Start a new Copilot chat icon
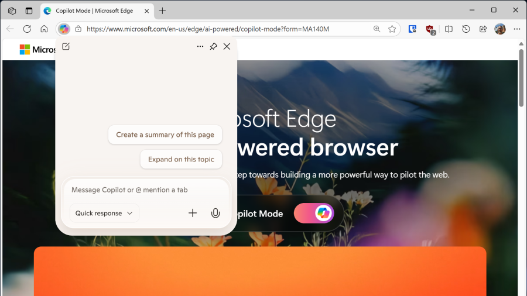Viewport: 527px width, 296px height. pos(66,46)
